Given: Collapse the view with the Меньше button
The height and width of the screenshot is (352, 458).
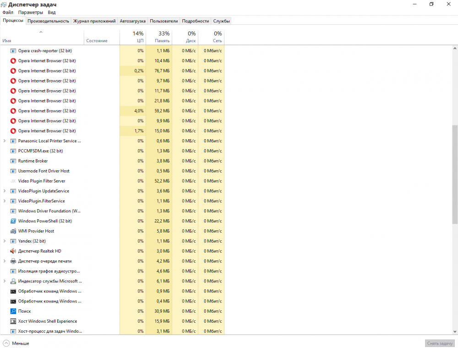Looking at the screenshot, I should tap(16, 343).
